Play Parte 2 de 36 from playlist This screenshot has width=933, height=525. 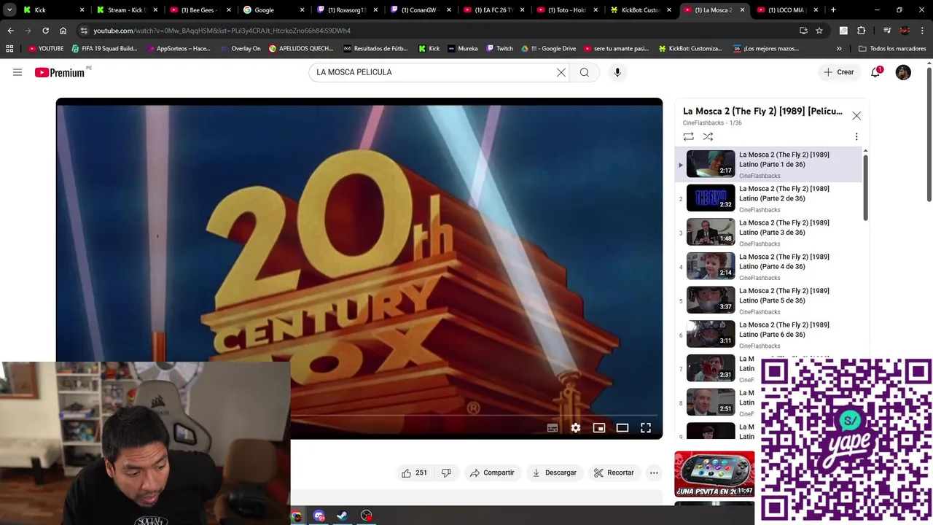770,198
